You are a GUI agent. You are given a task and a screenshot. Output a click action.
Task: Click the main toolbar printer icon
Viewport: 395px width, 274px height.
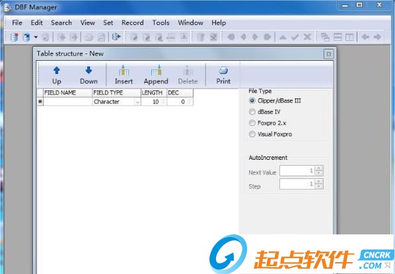coord(89,37)
